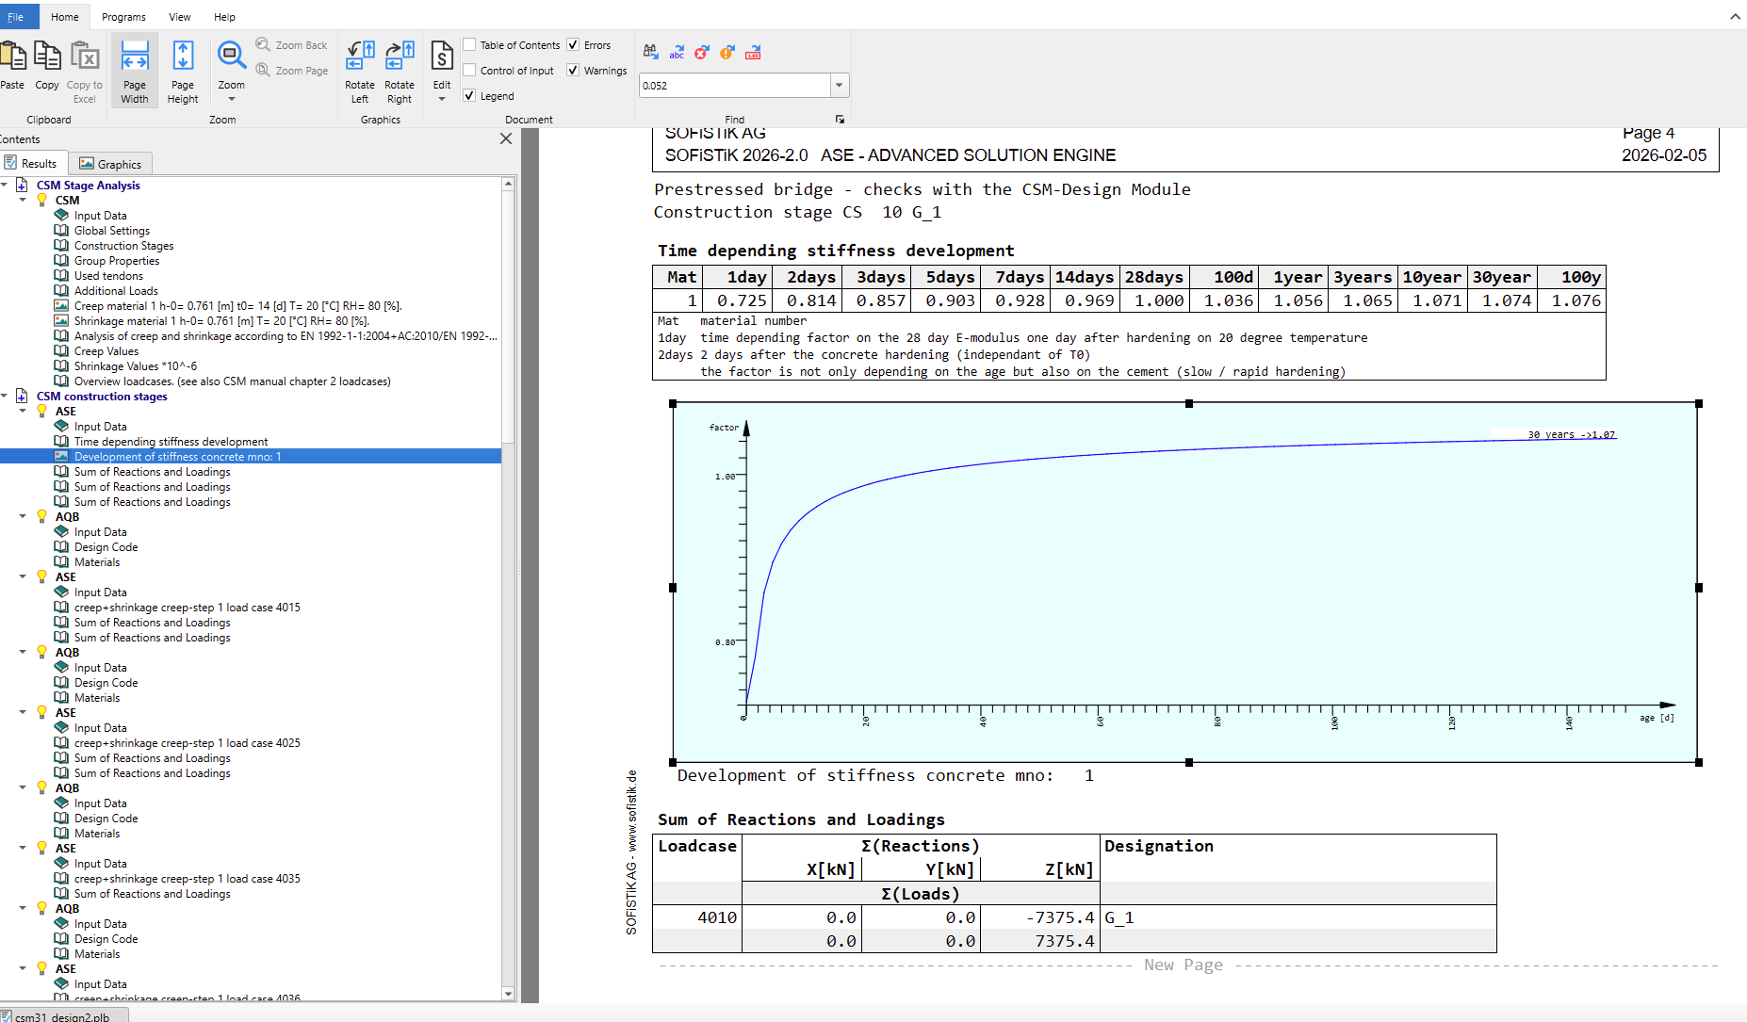
Task: Click the find next error icon
Action: point(701,53)
